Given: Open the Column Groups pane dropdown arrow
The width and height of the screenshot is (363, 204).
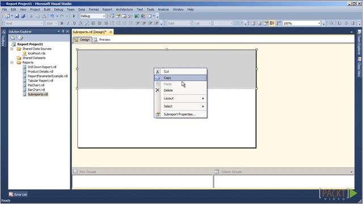Looking at the screenshot, I should tap(352, 172).
